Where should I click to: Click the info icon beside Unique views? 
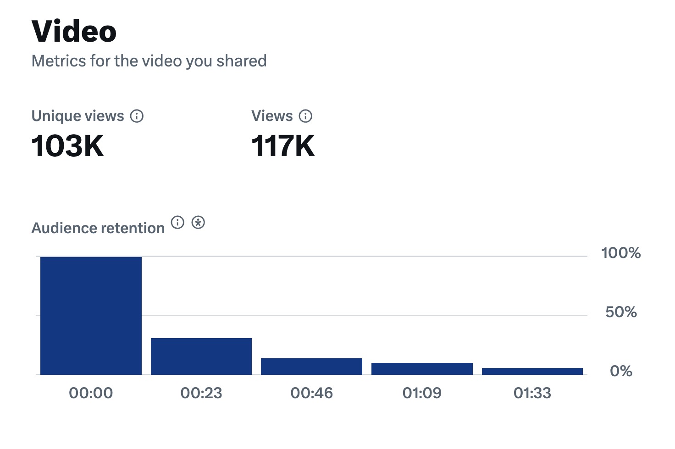point(137,116)
